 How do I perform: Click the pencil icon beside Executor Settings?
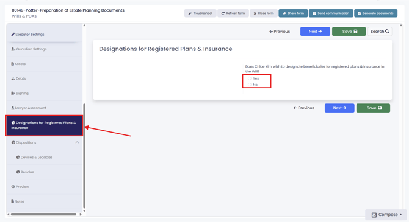pyautogui.click(x=13, y=34)
